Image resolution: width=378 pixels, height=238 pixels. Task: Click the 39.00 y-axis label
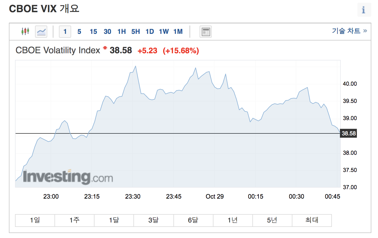click(x=350, y=118)
